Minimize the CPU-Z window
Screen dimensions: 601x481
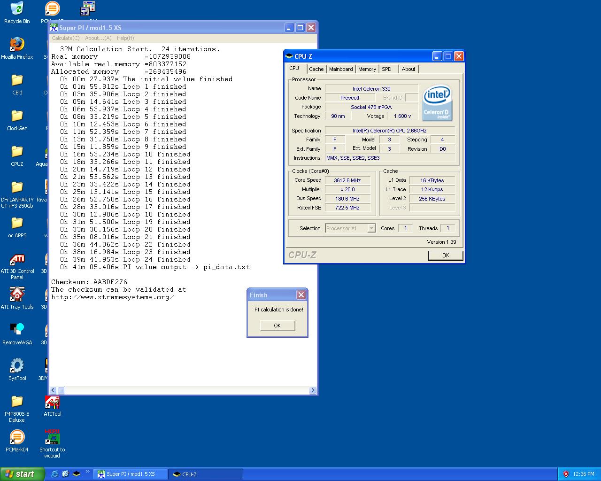tap(437, 56)
